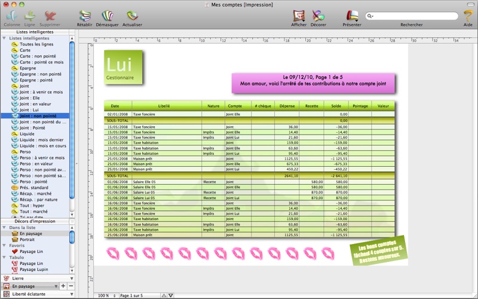Select the 'Epargne' smart list

(x=27, y=68)
